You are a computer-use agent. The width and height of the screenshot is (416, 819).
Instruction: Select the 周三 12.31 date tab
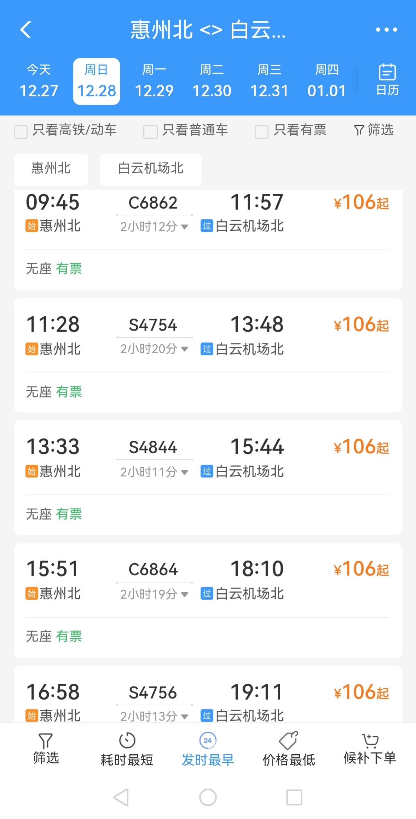pyautogui.click(x=269, y=81)
